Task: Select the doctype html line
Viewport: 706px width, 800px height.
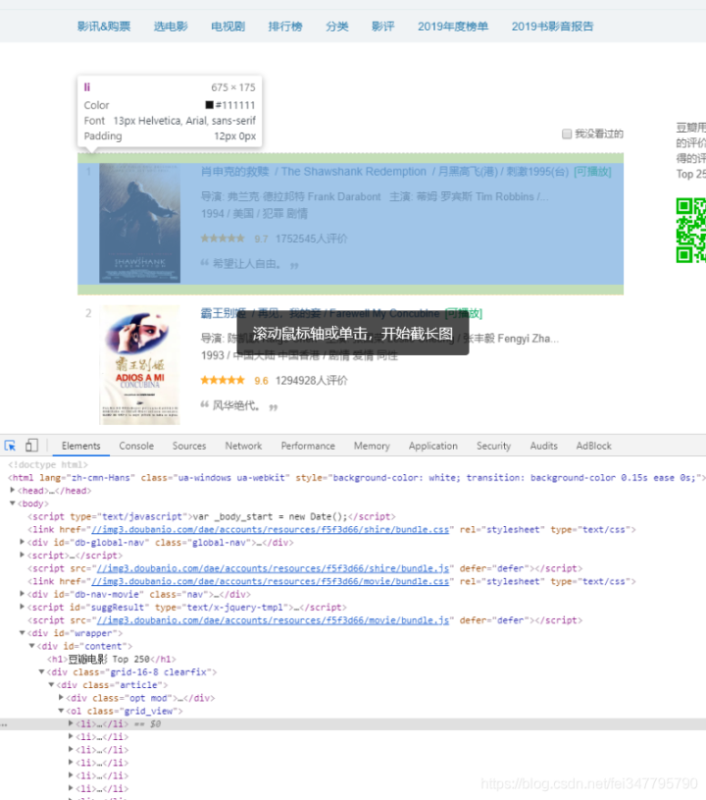Action: (48, 465)
